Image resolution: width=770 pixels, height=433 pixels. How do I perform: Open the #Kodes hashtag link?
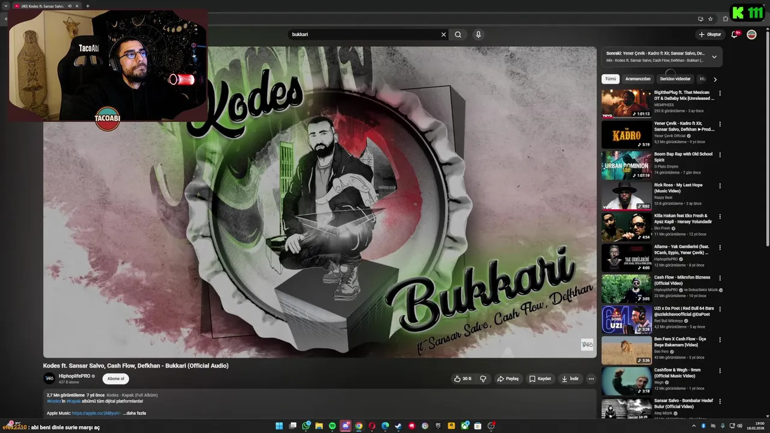pos(55,401)
